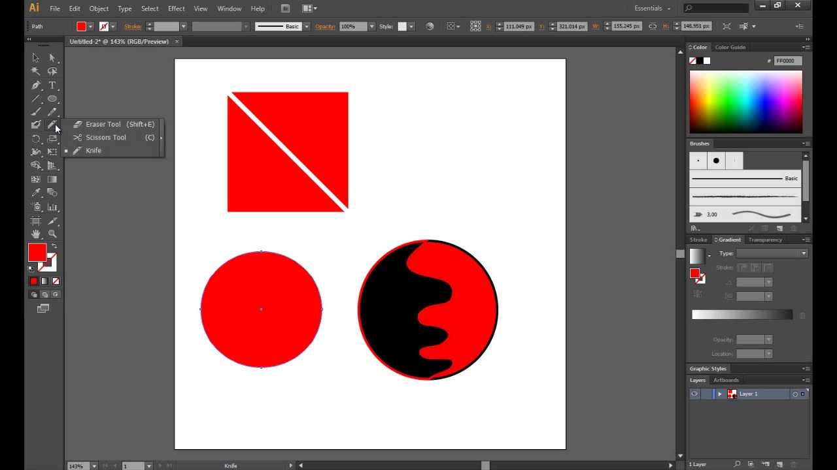Click the target circle on Layer 1

[794, 394]
